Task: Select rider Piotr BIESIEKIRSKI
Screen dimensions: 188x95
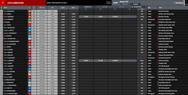Action: pyautogui.click(x=10, y=91)
